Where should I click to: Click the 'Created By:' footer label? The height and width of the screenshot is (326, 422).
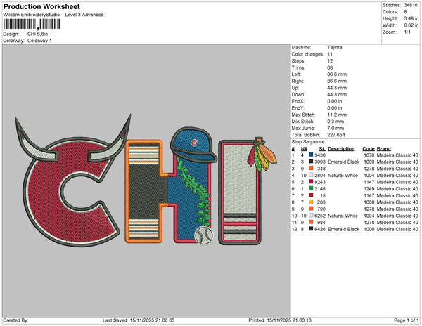coord(15,320)
